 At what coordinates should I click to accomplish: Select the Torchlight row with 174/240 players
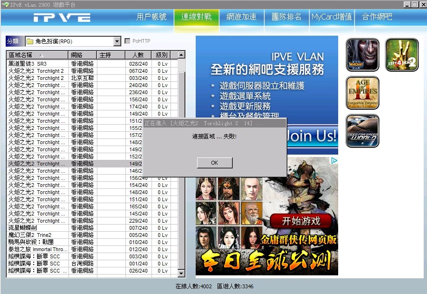click(x=92, y=107)
